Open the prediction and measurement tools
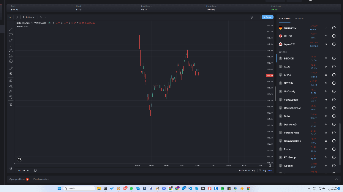This screenshot has width=343, height=192. tap(11, 56)
